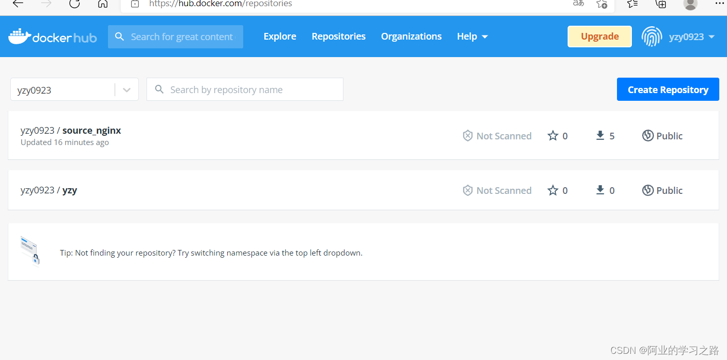Click the search magnifier in top search bar

(120, 37)
